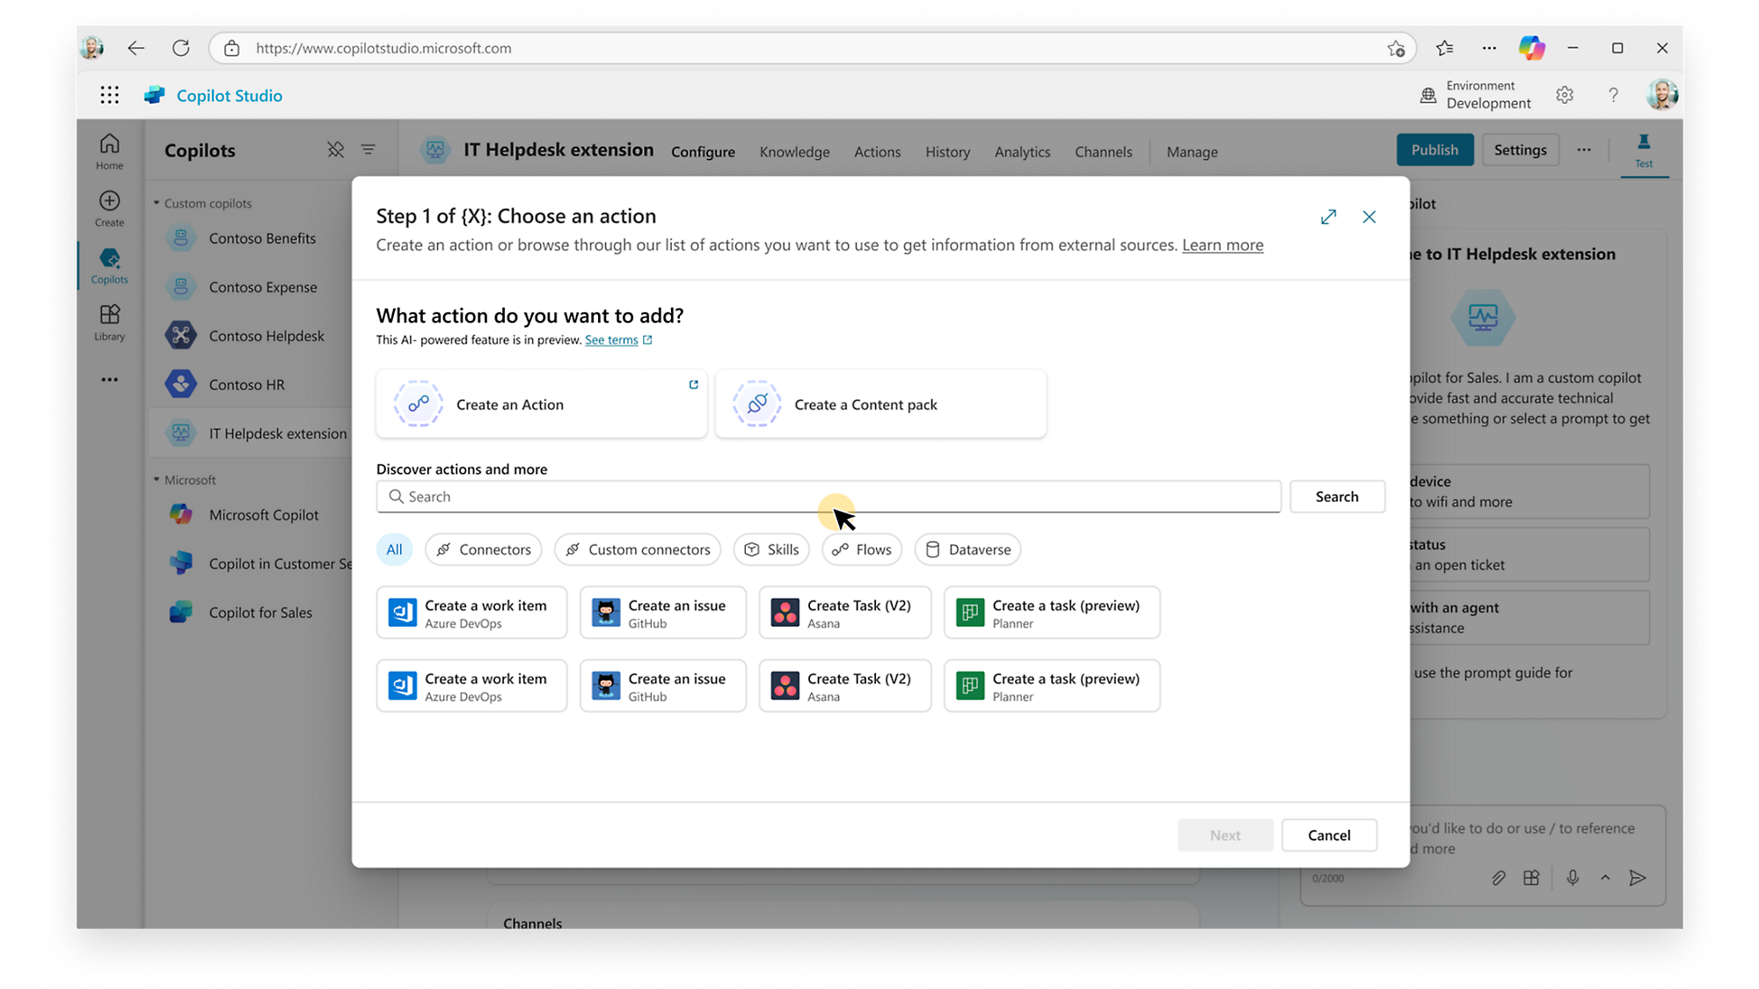
Task: Collapse the Microsoft copilots group
Action: click(x=157, y=480)
